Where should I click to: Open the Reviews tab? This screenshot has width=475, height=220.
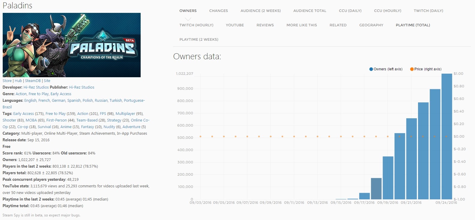(265, 25)
